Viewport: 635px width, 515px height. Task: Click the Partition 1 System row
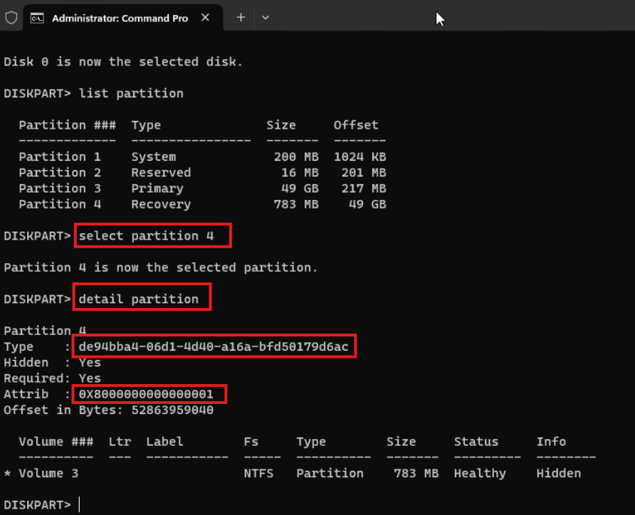202,156
